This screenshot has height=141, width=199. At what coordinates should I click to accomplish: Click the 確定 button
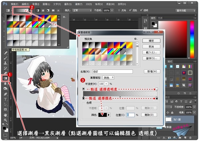(x=151, y=41)
